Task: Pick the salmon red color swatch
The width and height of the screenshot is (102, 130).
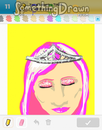Action: pos(9,19)
